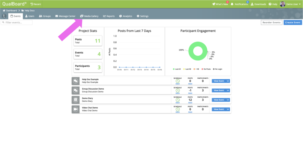This screenshot has width=303, height=145.
Task: Switch to the Analytics tab
Action: coord(126,16)
